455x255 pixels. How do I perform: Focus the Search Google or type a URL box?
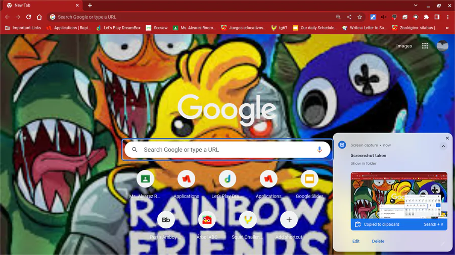pos(227,150)
